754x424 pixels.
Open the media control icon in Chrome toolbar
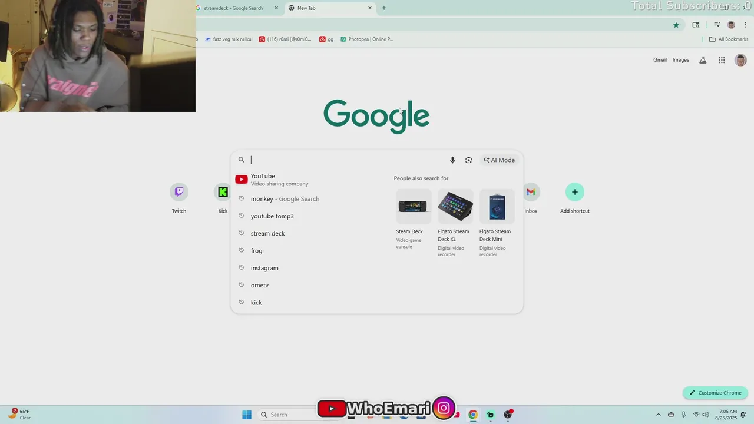tap(717, 25)
